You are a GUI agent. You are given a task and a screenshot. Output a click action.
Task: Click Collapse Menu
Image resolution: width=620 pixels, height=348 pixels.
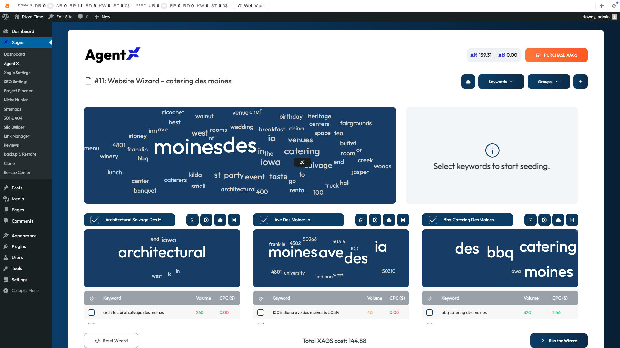click(21, 291)
